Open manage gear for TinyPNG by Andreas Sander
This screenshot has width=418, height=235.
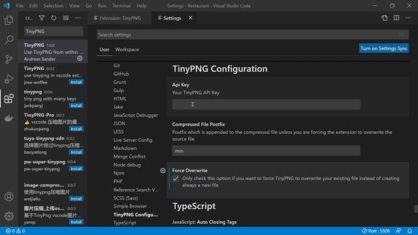point(80,58)
